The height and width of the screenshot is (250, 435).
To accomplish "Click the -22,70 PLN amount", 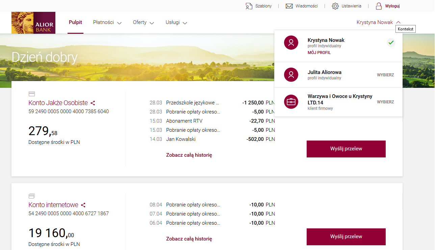I will point(262,121).
